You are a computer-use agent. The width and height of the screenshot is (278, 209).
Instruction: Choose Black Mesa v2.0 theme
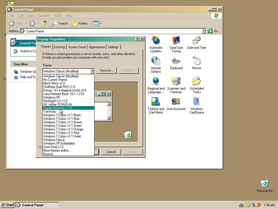point(68,83)
